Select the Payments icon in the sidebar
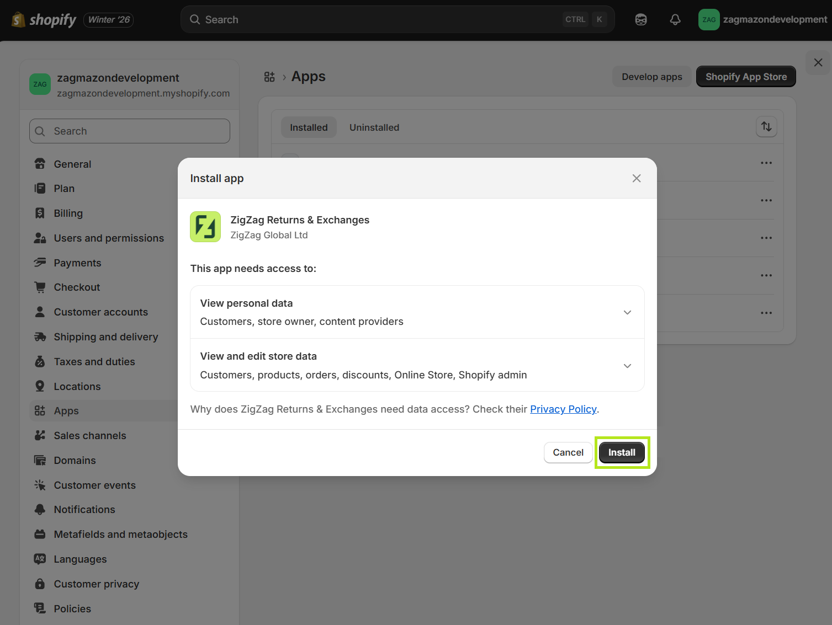Image resolution: width=832 pixels, height=625 pixels. (x=40, y=263)
